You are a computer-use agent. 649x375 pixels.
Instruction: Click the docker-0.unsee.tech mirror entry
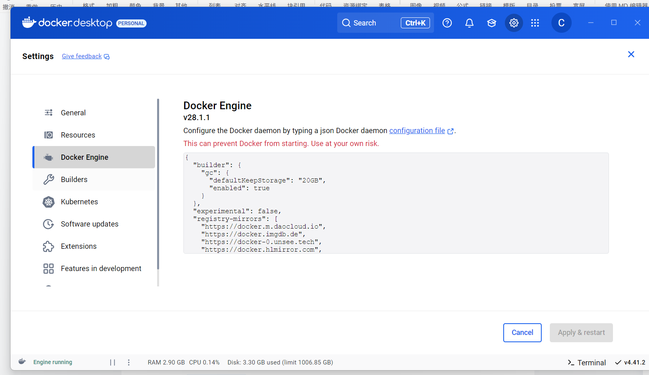(262, 242)
